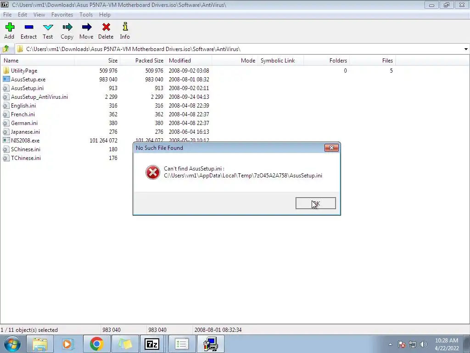Click the Copy toolbar icon
The height and width of the screenshot is (353, 470).
point(67,27)
